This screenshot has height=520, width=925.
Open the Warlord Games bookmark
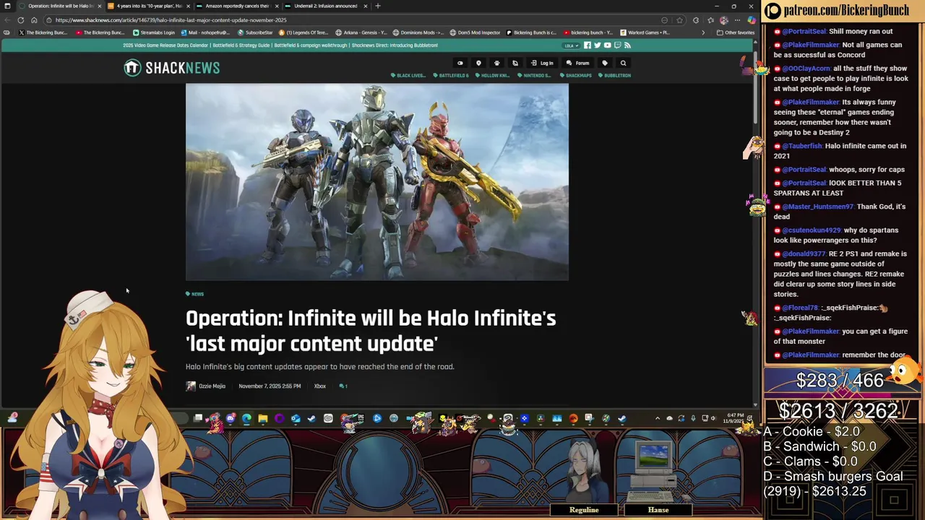[x=645, y=32]
